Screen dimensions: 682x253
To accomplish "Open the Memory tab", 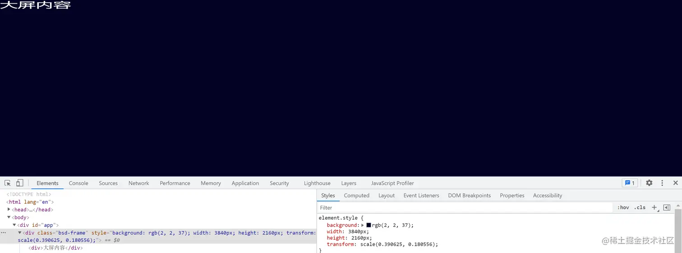I will (211, 183).
